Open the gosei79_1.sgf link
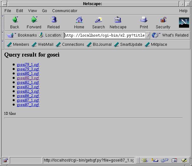 tap(28, 65)
